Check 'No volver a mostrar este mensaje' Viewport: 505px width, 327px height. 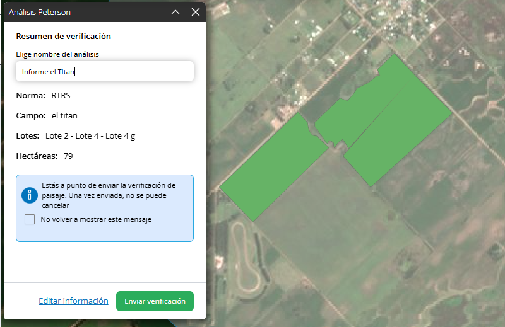point(30,219)
